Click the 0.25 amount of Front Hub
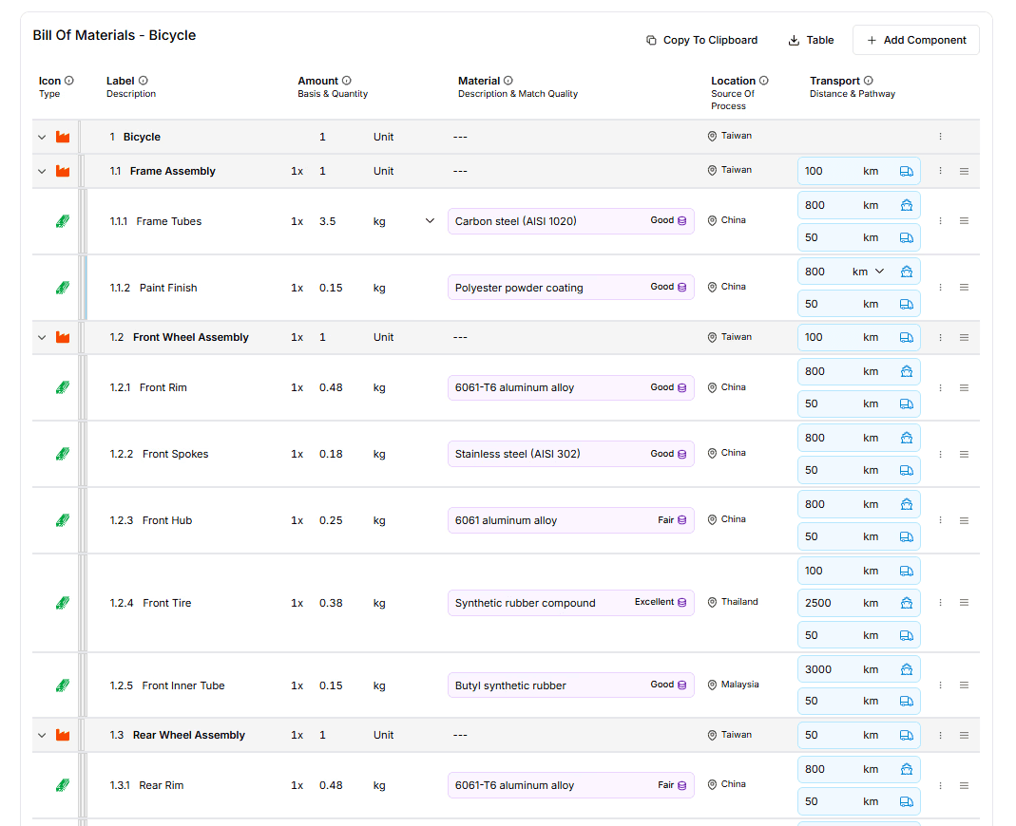This screenshot has width=1016, height=826. coord(331,520)
